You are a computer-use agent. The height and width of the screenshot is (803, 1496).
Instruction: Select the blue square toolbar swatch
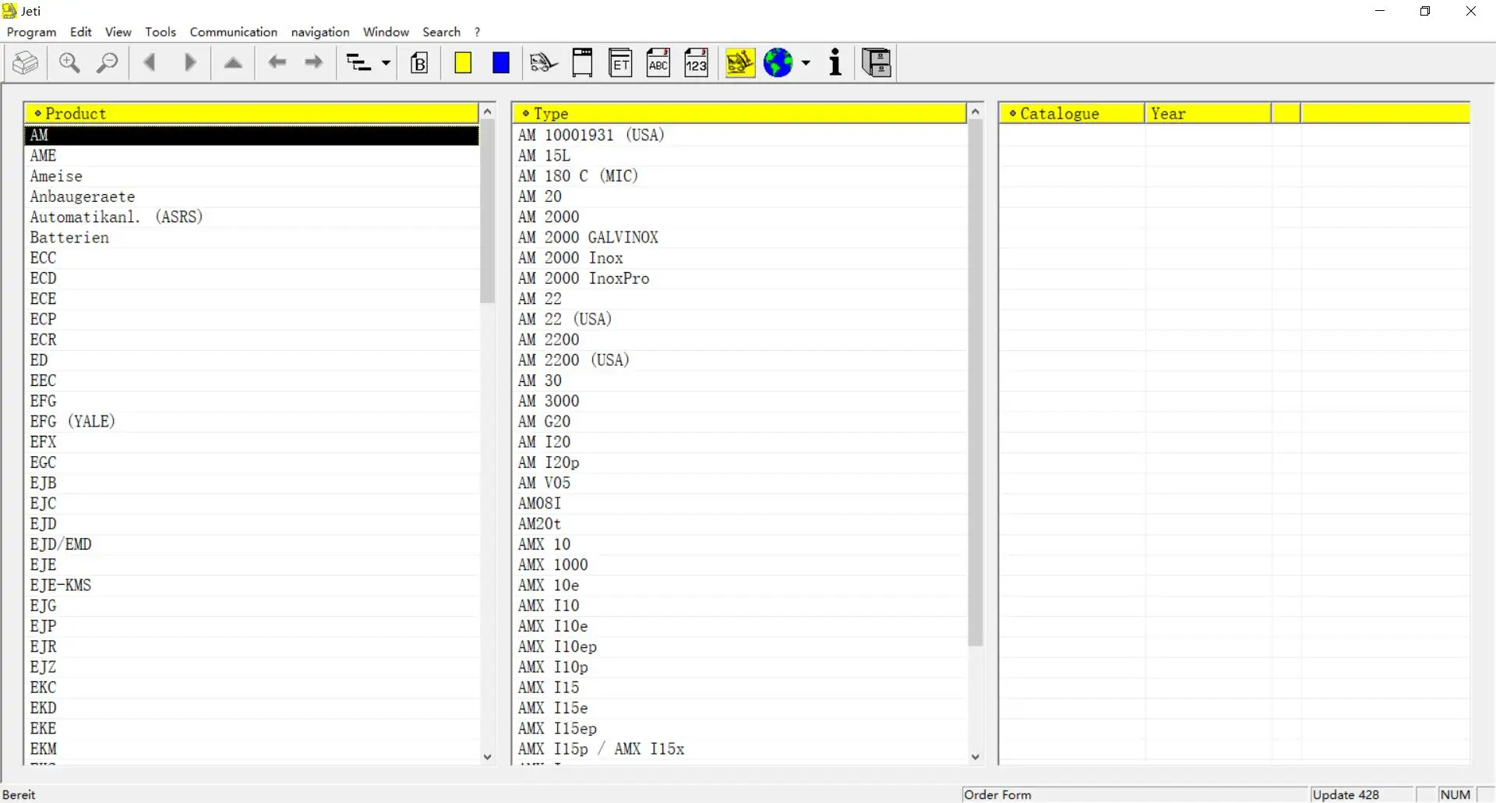pyautogui.click(x=501, y=62)
